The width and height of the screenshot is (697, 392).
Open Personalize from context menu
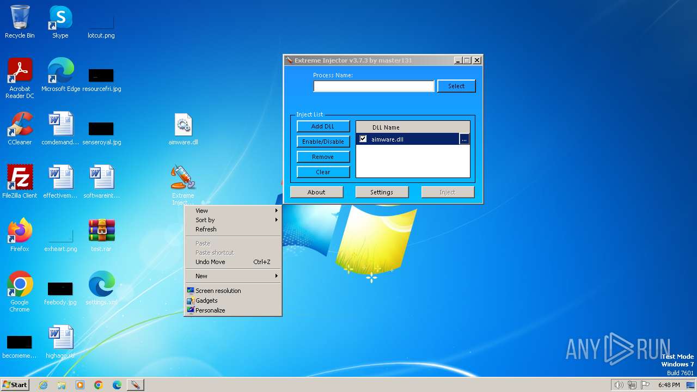pyautogui.click(x=233, y=310)
